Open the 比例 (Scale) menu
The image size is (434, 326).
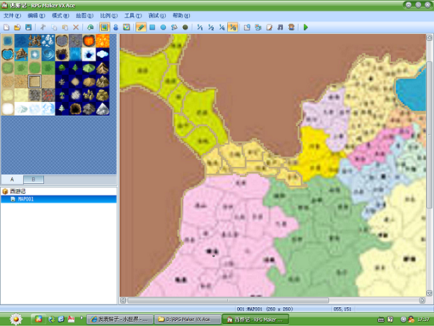pyautogui.click(x=109, y=15)
